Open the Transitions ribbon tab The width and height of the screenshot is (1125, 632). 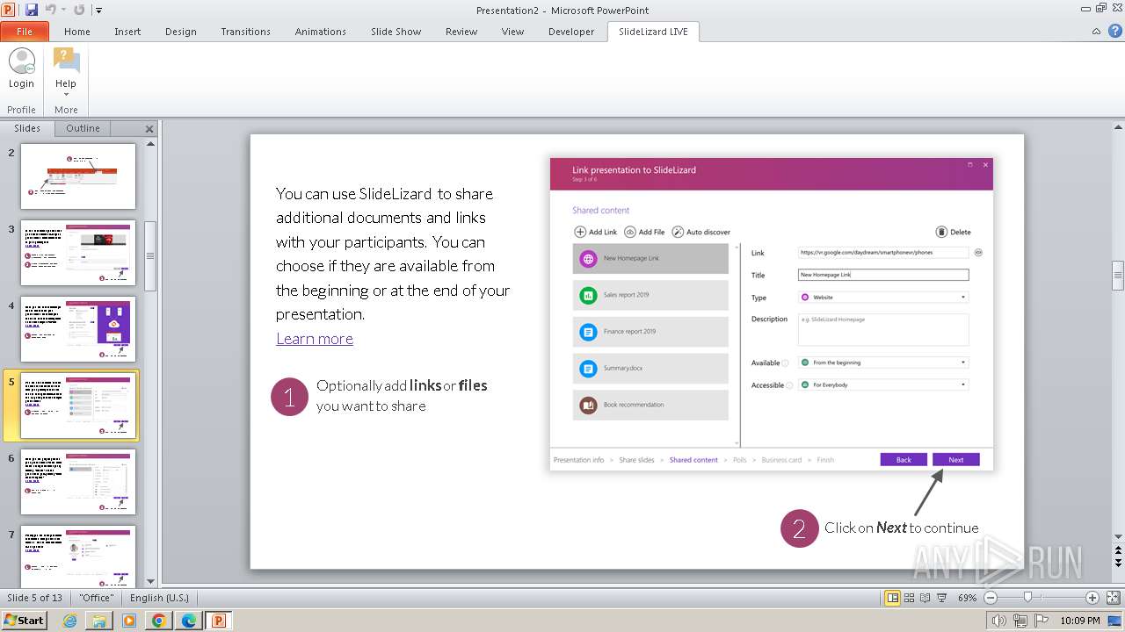245,32
